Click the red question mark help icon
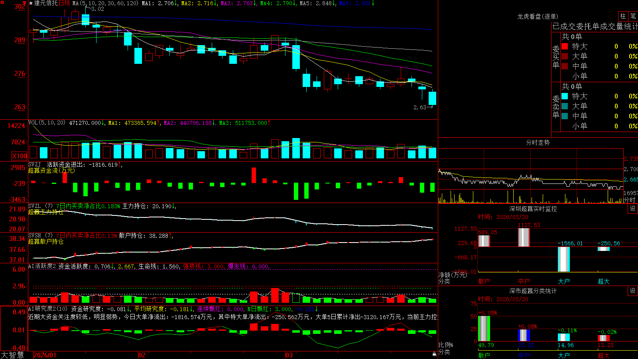The height and width of the screenshot is (359, 638). coord(25,4)
